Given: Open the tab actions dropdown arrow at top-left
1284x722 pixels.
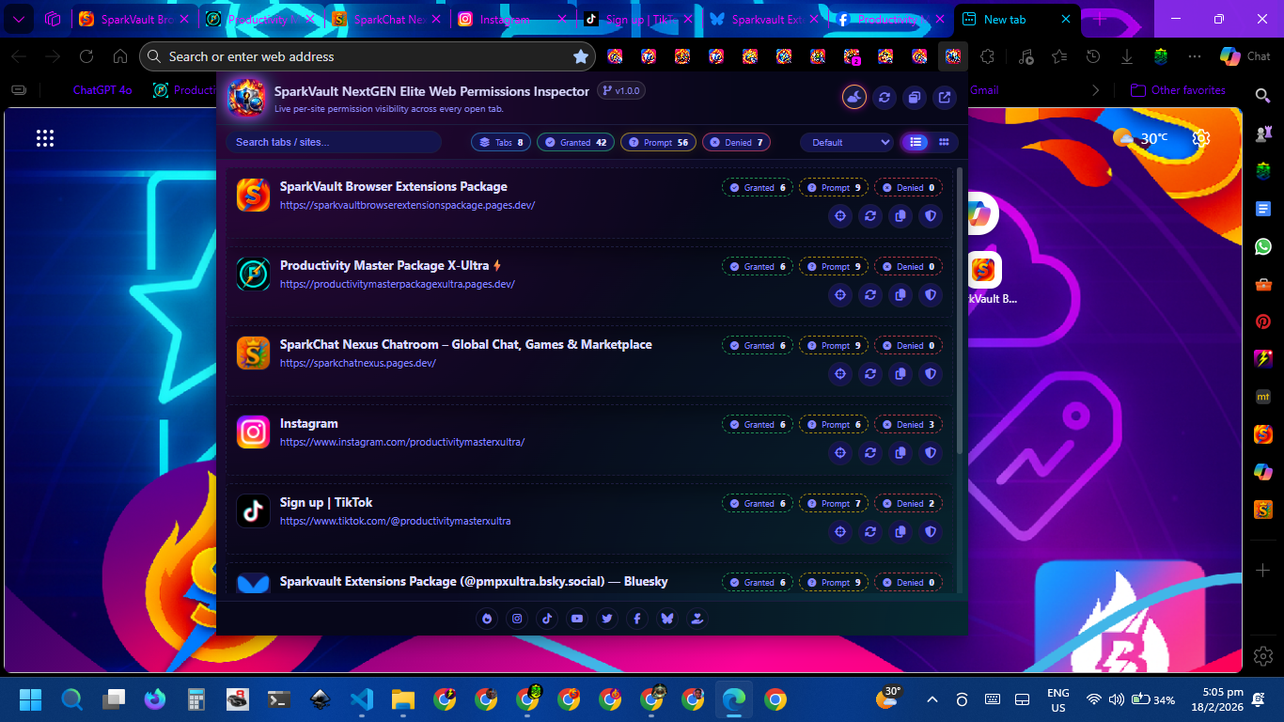Looking at the screenshot, I should [x=18, y=19].
